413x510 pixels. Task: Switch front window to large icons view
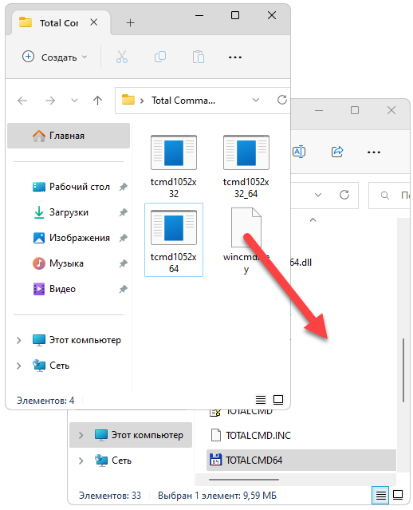278,399
